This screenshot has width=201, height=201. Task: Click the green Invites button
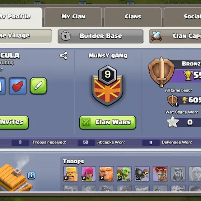(x=14, y=122)
